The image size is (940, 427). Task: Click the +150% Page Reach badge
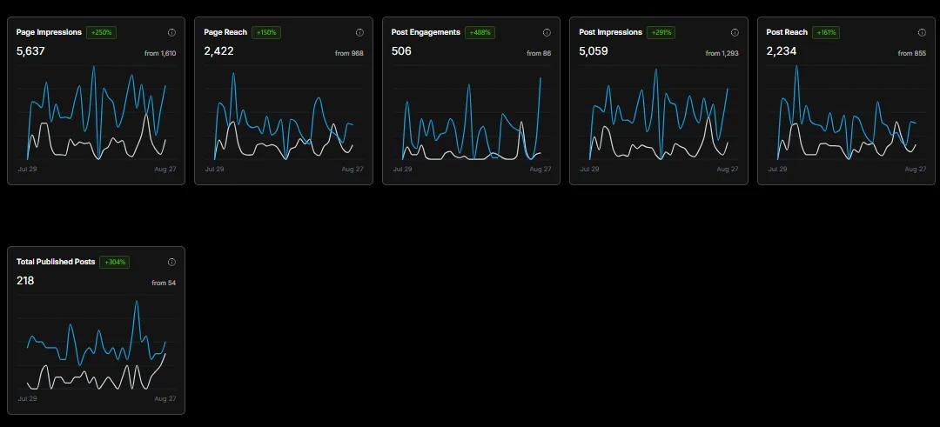(x=266, y=32)
